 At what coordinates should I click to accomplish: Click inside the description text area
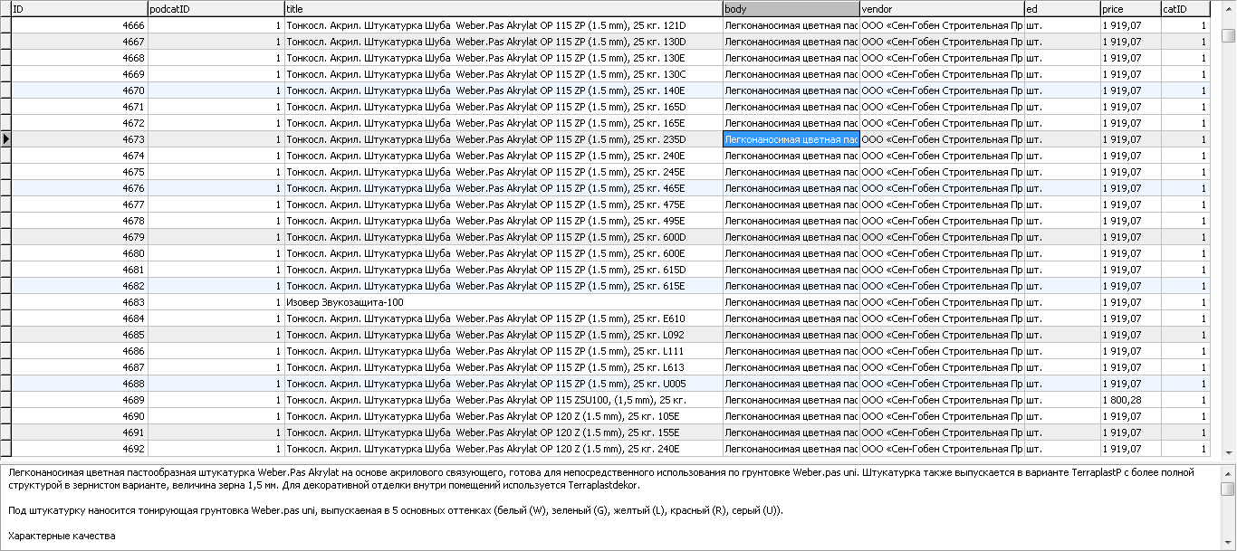coord(609,508)
